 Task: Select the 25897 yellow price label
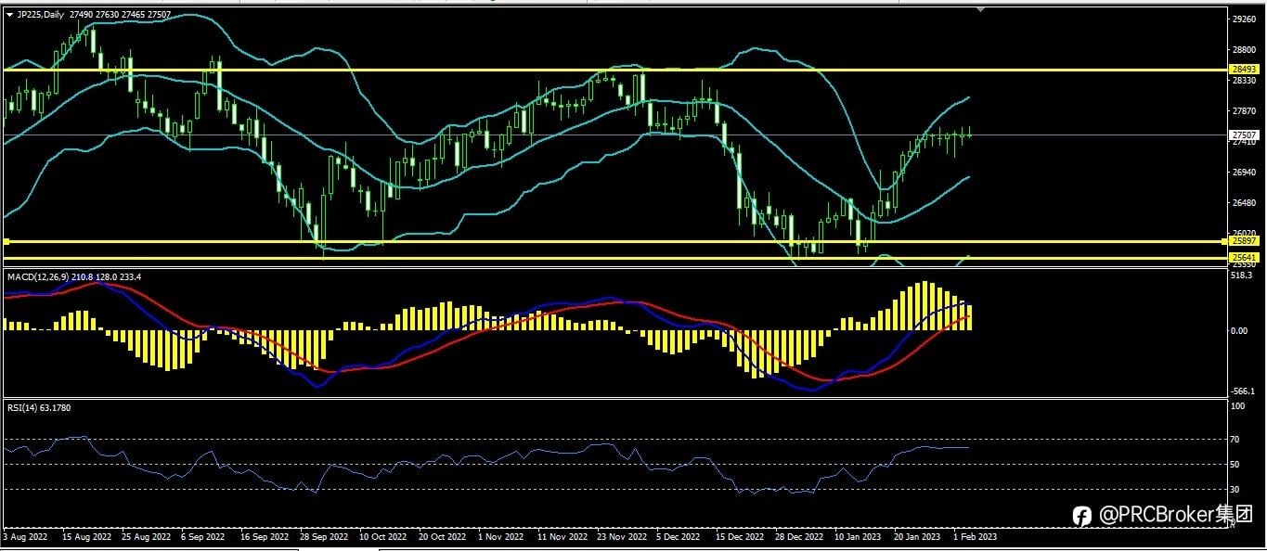[x=1242, y=241]
